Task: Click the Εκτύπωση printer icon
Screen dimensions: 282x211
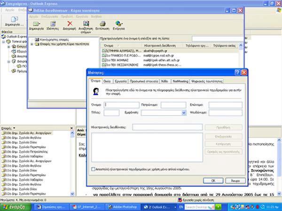Action: 102,23
